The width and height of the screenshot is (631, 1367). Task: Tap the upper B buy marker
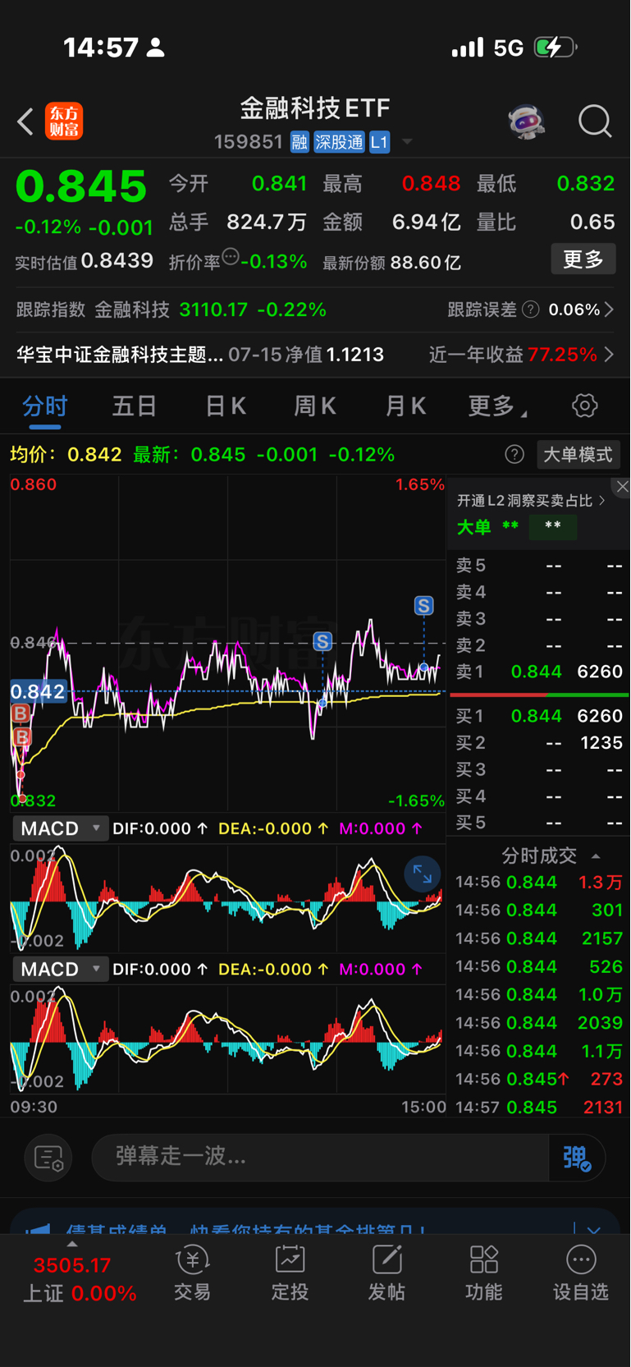coord(21,713)
